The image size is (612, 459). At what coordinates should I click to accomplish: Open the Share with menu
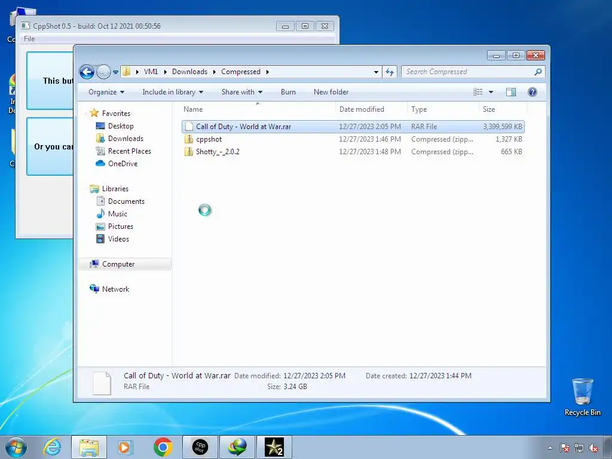pyautogui.click(x=242, y=92)
